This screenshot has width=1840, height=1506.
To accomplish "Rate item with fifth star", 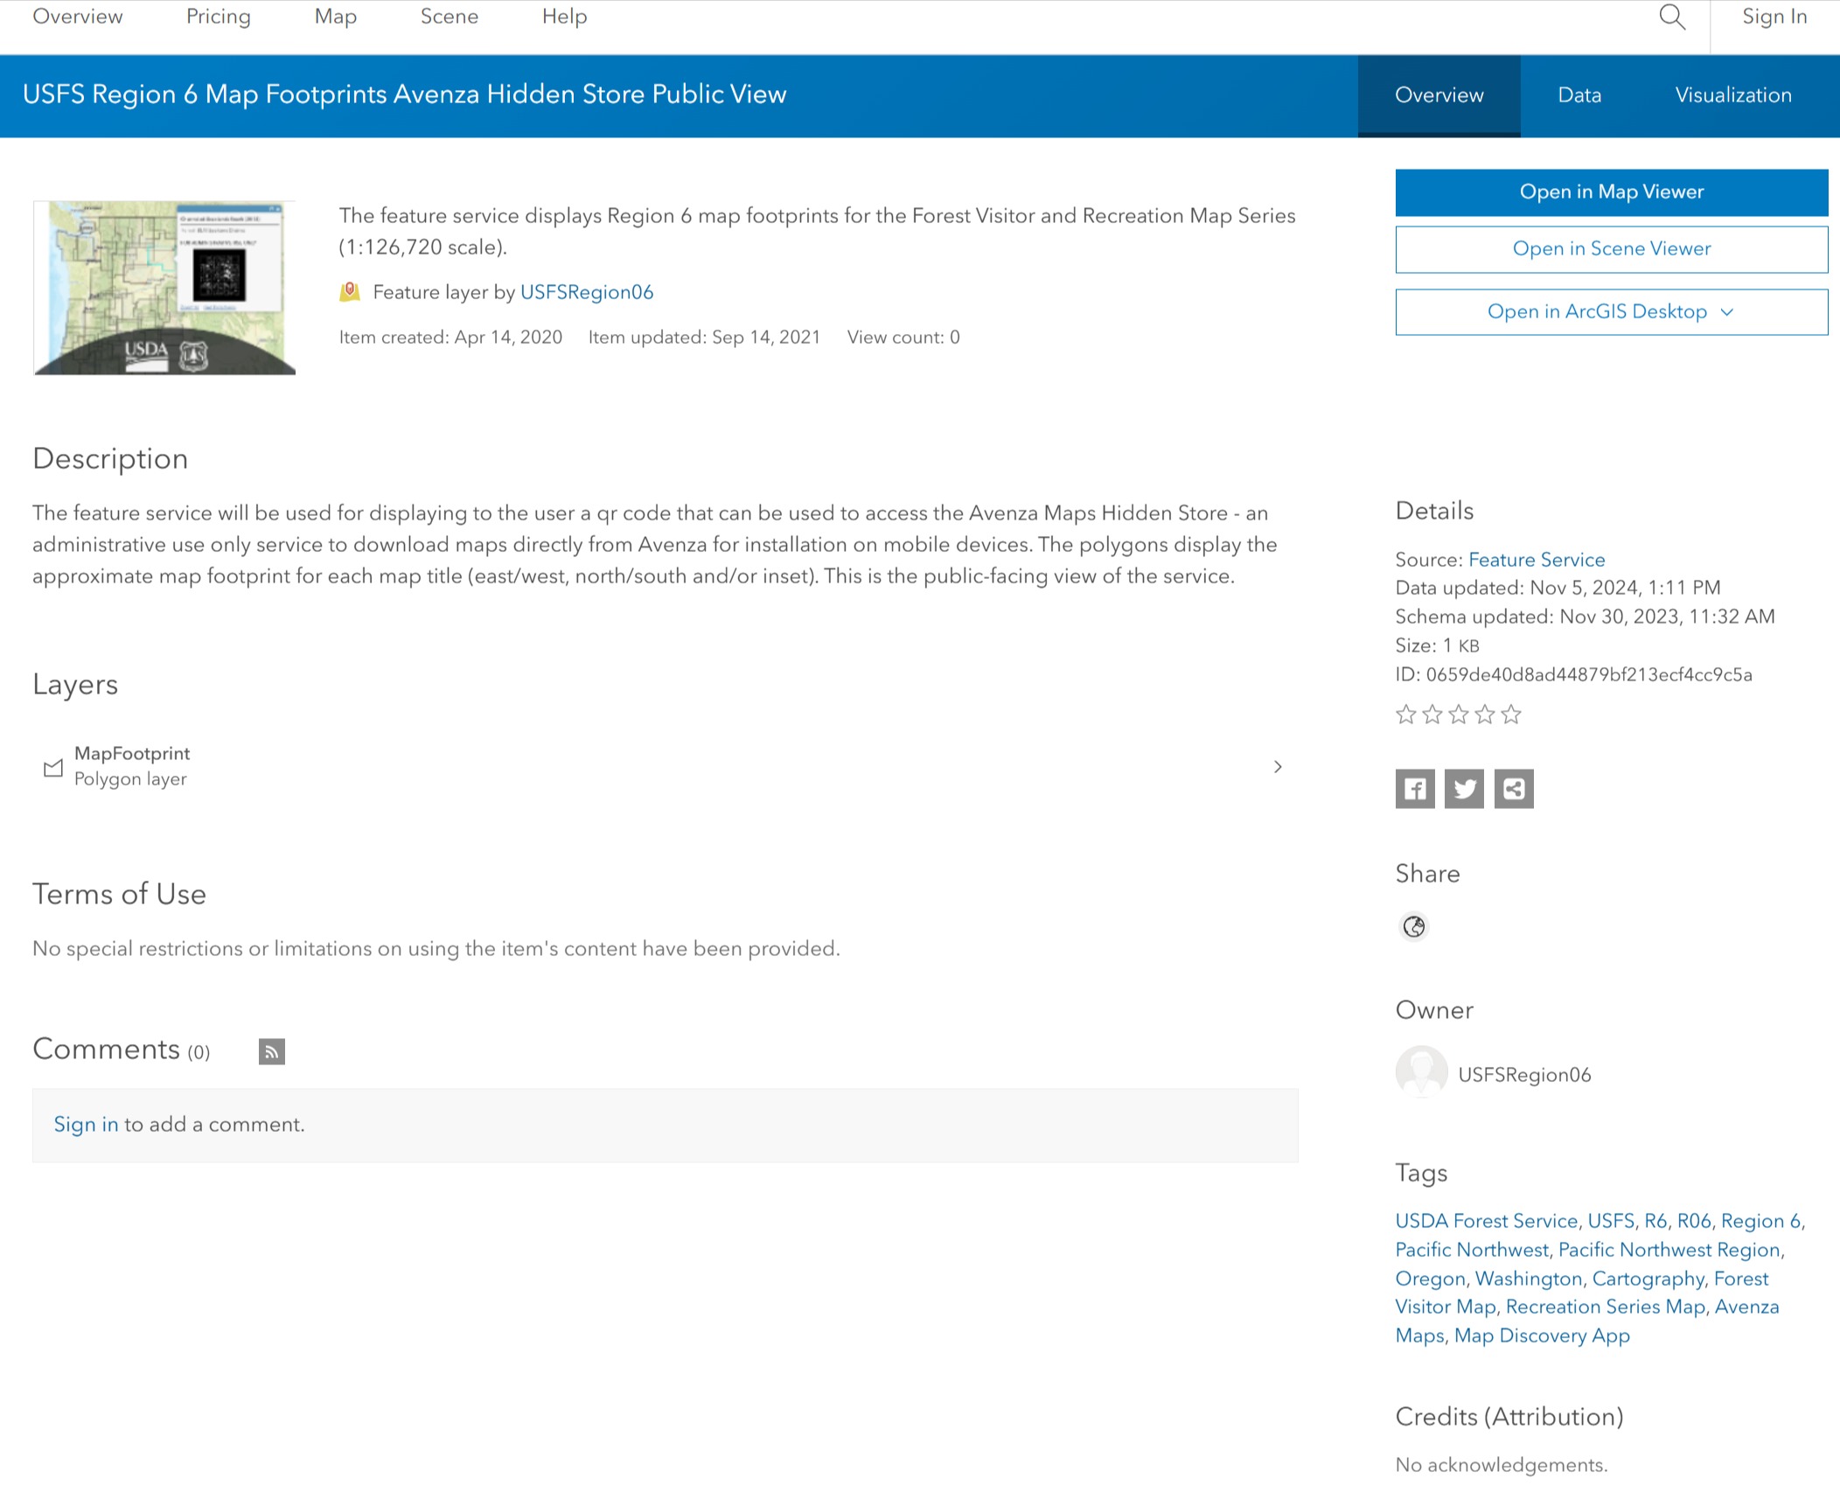I will tap(1511, 715).
